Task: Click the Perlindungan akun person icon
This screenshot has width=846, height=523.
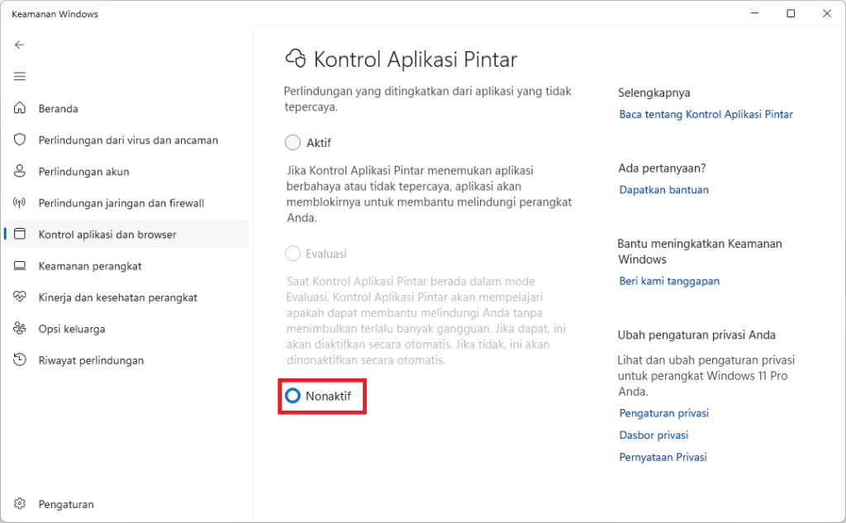Action: click(x=20, y=171)
